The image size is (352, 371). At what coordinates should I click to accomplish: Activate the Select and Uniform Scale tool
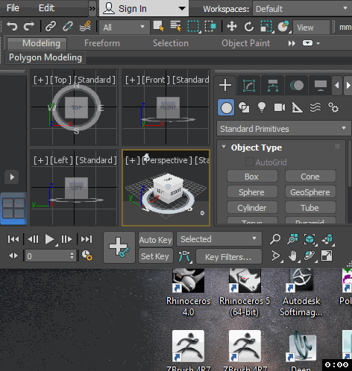(266, 26)
